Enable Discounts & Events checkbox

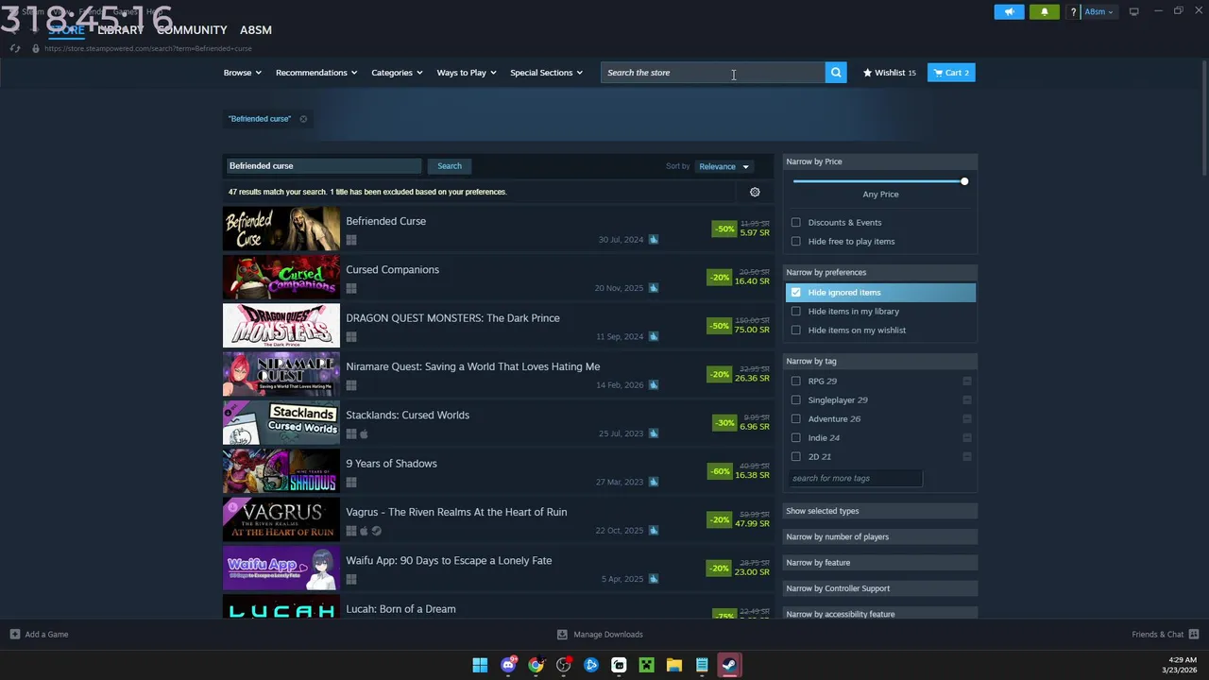[x=796, y=223]
